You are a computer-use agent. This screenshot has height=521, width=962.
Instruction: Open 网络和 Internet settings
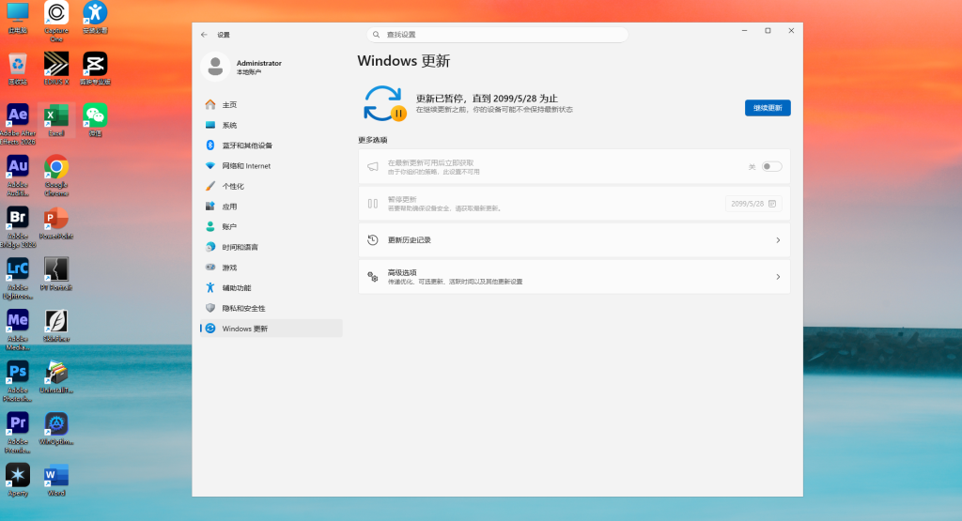272,165
